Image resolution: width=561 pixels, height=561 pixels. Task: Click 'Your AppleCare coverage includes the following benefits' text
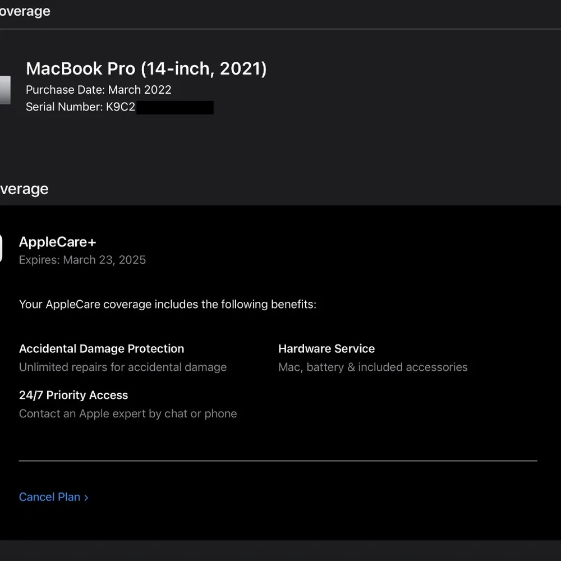(167, 304)
